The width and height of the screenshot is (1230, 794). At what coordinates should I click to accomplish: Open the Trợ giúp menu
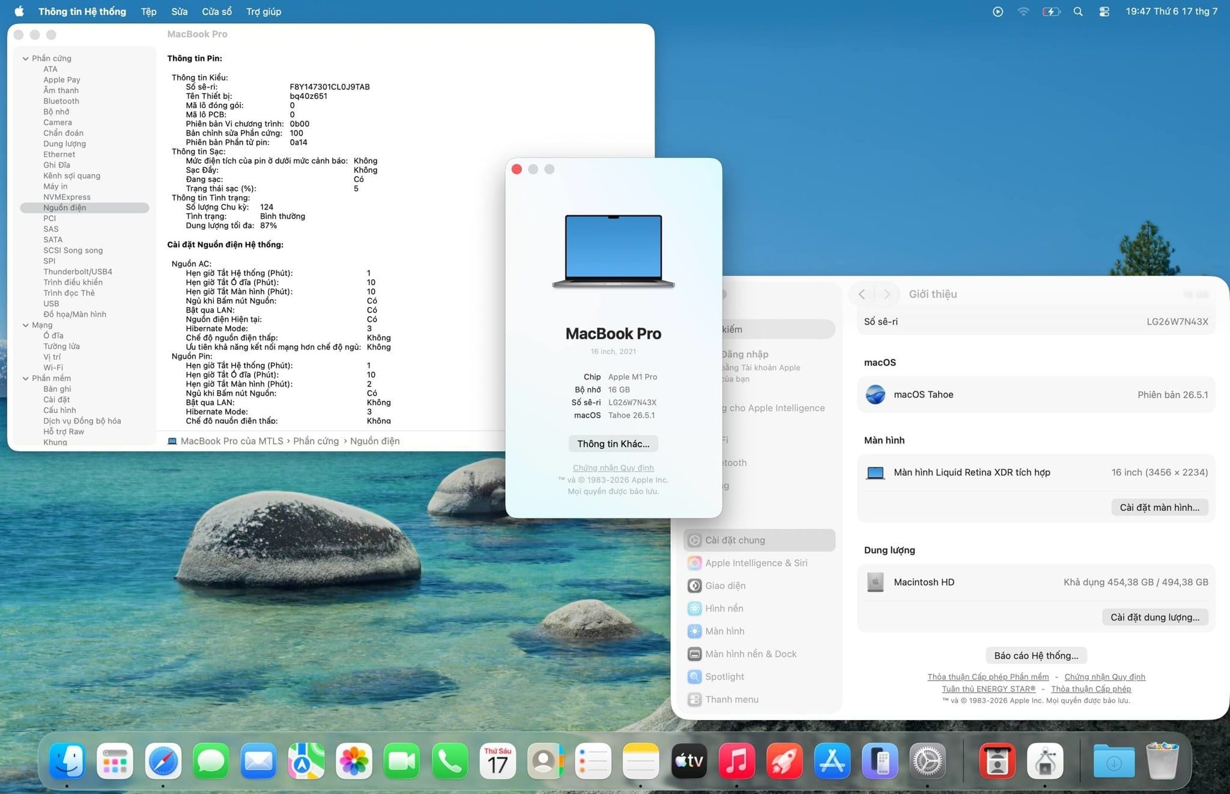coord(264,11)
